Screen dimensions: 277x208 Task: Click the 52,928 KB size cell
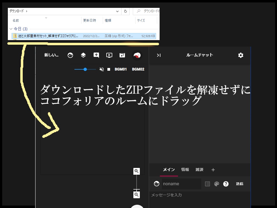click(148, 36)
